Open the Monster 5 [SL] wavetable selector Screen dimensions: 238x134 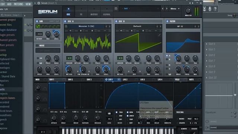(x=86, y=26)
